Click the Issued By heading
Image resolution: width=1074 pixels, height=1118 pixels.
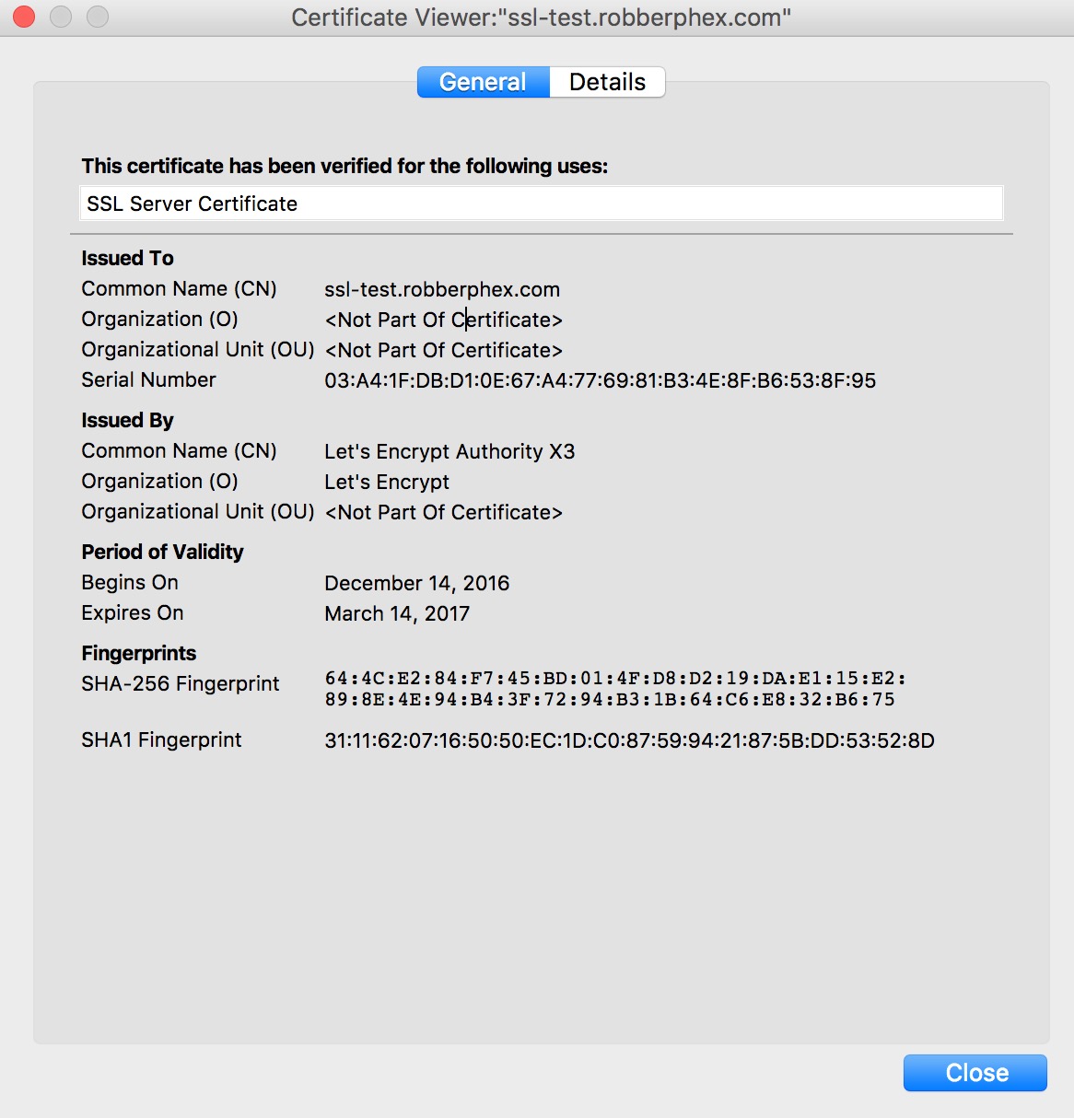click(127, 420)
